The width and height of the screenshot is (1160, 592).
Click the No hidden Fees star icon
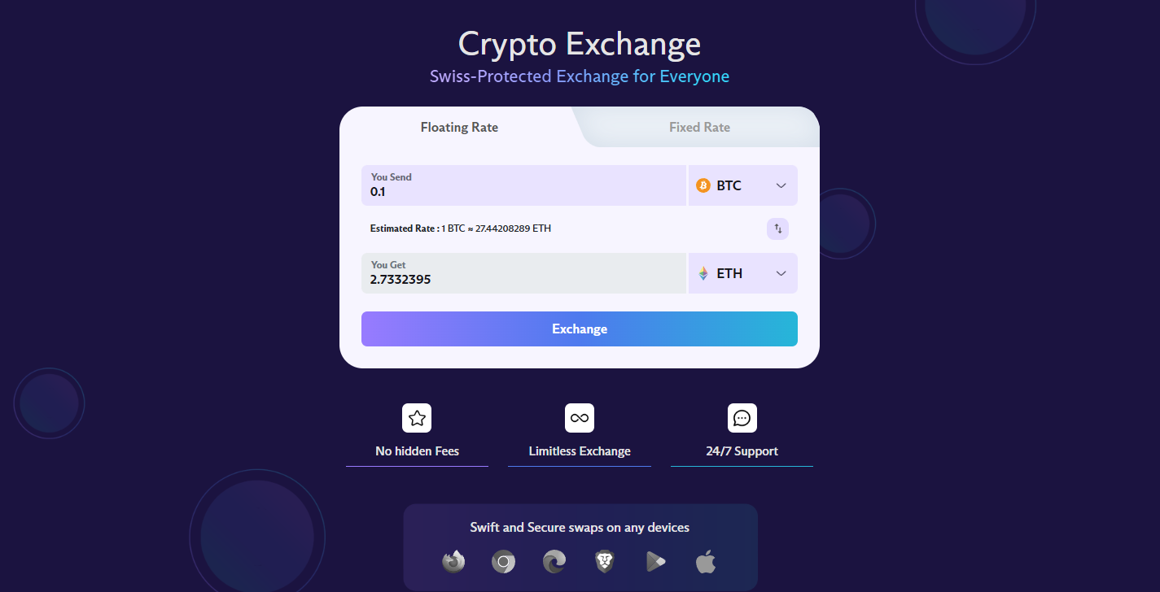pos(417,417)
